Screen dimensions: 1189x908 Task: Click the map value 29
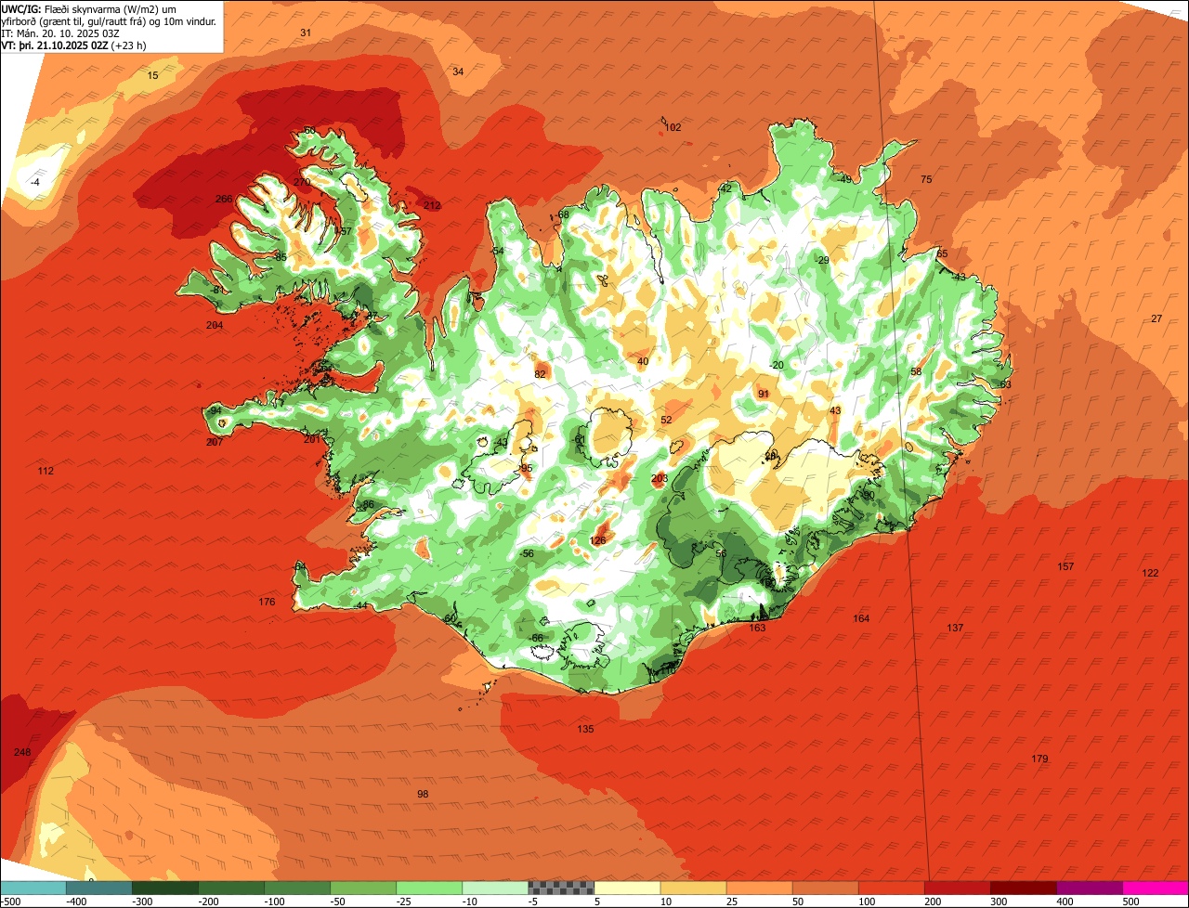[822, 260]
